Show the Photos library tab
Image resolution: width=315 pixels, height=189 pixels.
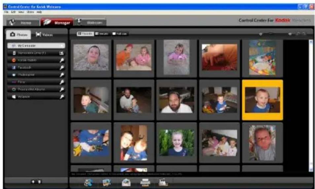coord(18,35)
